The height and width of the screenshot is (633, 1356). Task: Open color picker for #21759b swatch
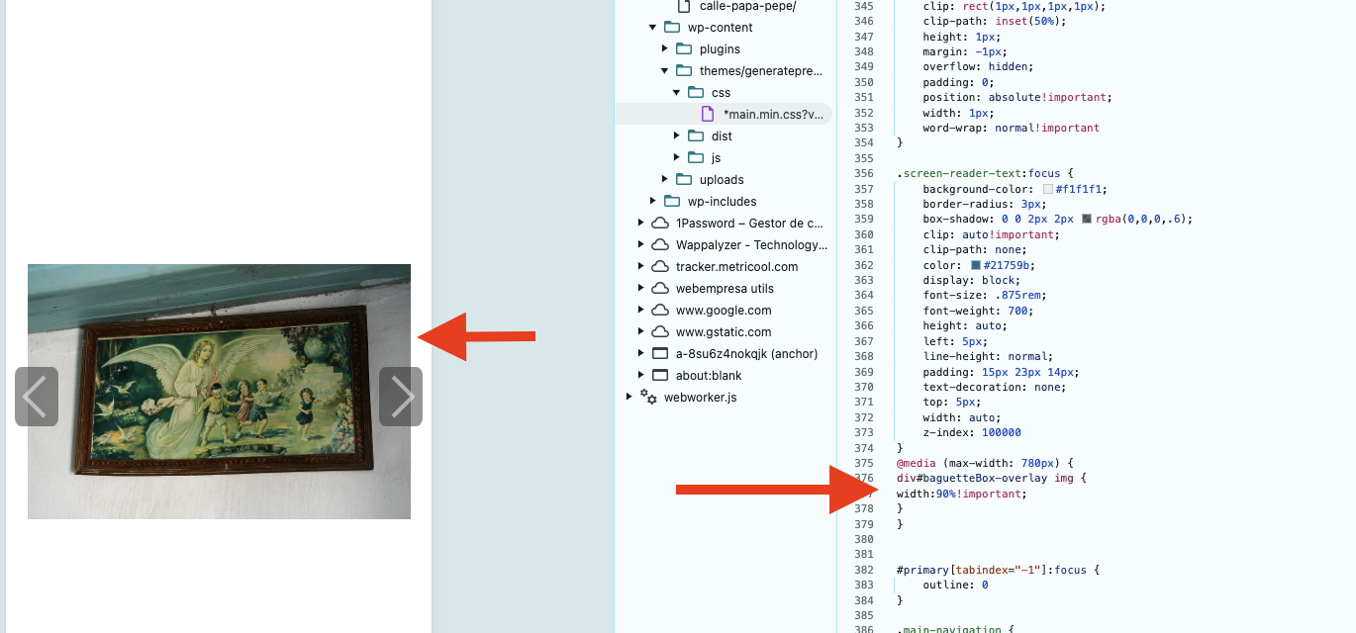click(x=976, y=265)
